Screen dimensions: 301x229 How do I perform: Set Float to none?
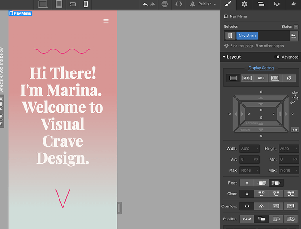(247, 183)
